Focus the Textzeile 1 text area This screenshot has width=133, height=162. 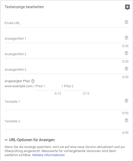[x=64, y=104]
